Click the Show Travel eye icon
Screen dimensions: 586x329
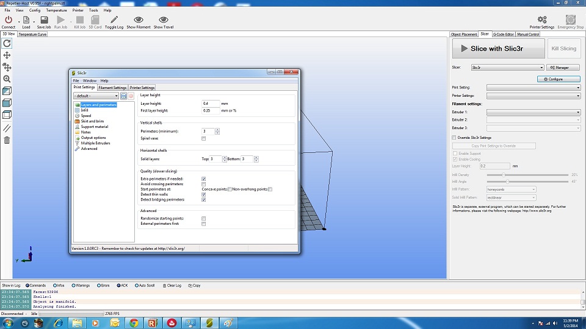(x=164, y=19)
